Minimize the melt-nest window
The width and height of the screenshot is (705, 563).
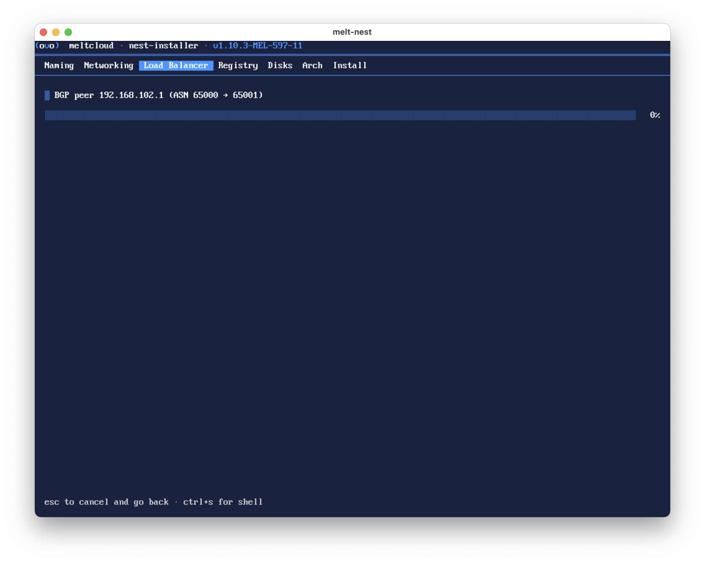pyautogui.click(x=56, y=32)
